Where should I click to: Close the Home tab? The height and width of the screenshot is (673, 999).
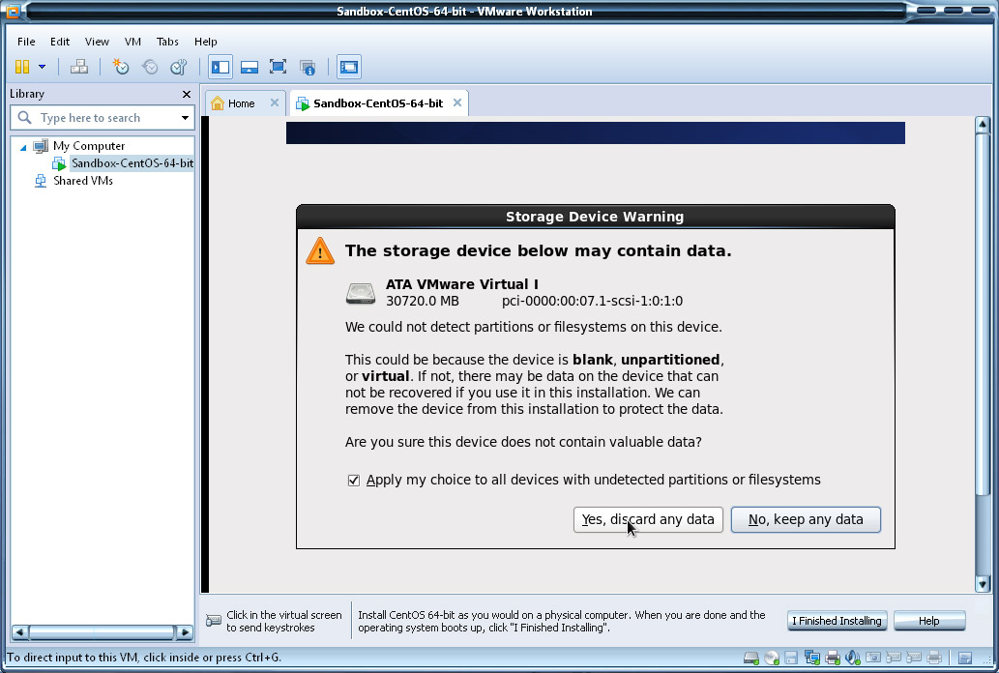[275, 102]
